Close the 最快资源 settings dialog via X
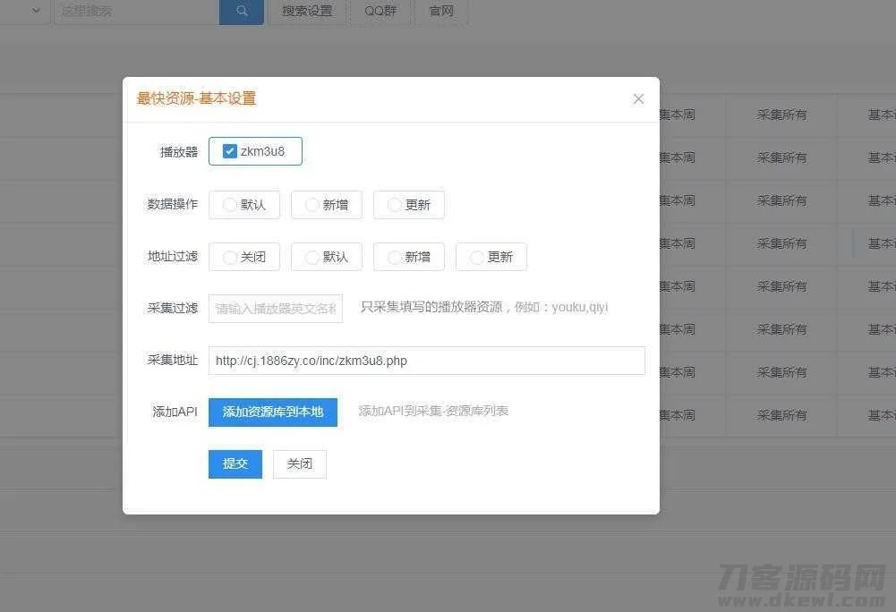Image resolution: width=896 pixels, height=612 pixels. coord(638,98)
